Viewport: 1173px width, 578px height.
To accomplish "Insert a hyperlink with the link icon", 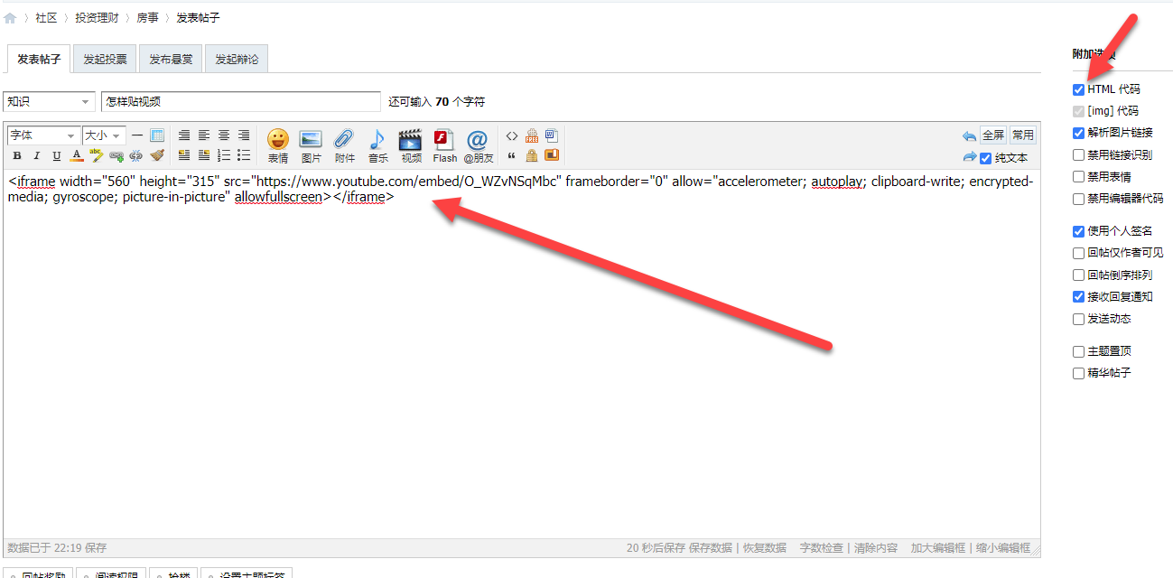I will [x=116, y=155].
